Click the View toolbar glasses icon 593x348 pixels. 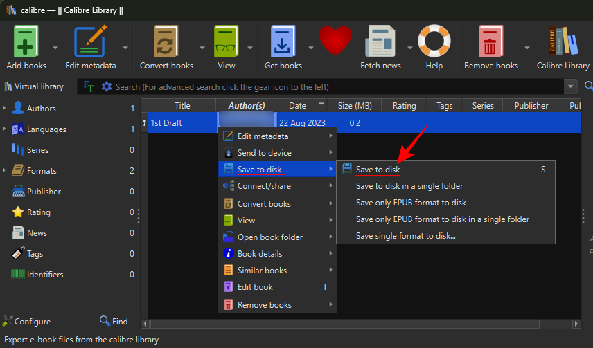226,42
